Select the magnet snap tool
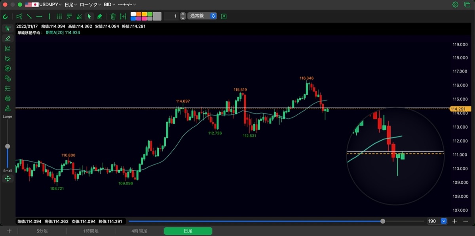 click(6, 16)
